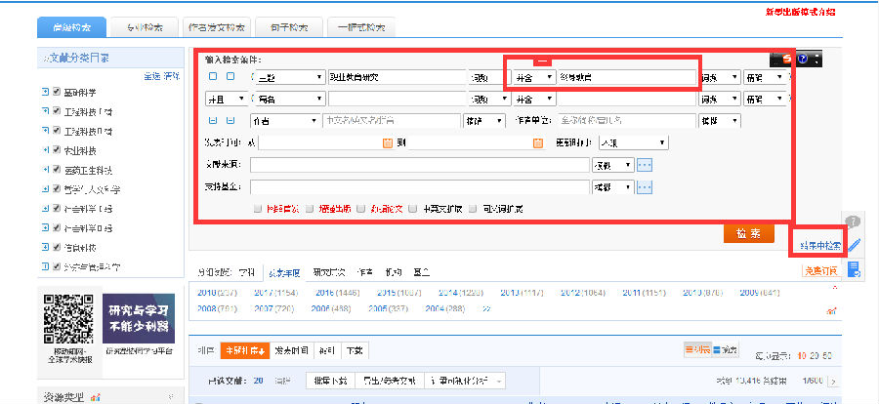This screenshot has width=879, height=404.
Task: Add a search condition row with the first-row plus icon
Action: click(213, 77)
